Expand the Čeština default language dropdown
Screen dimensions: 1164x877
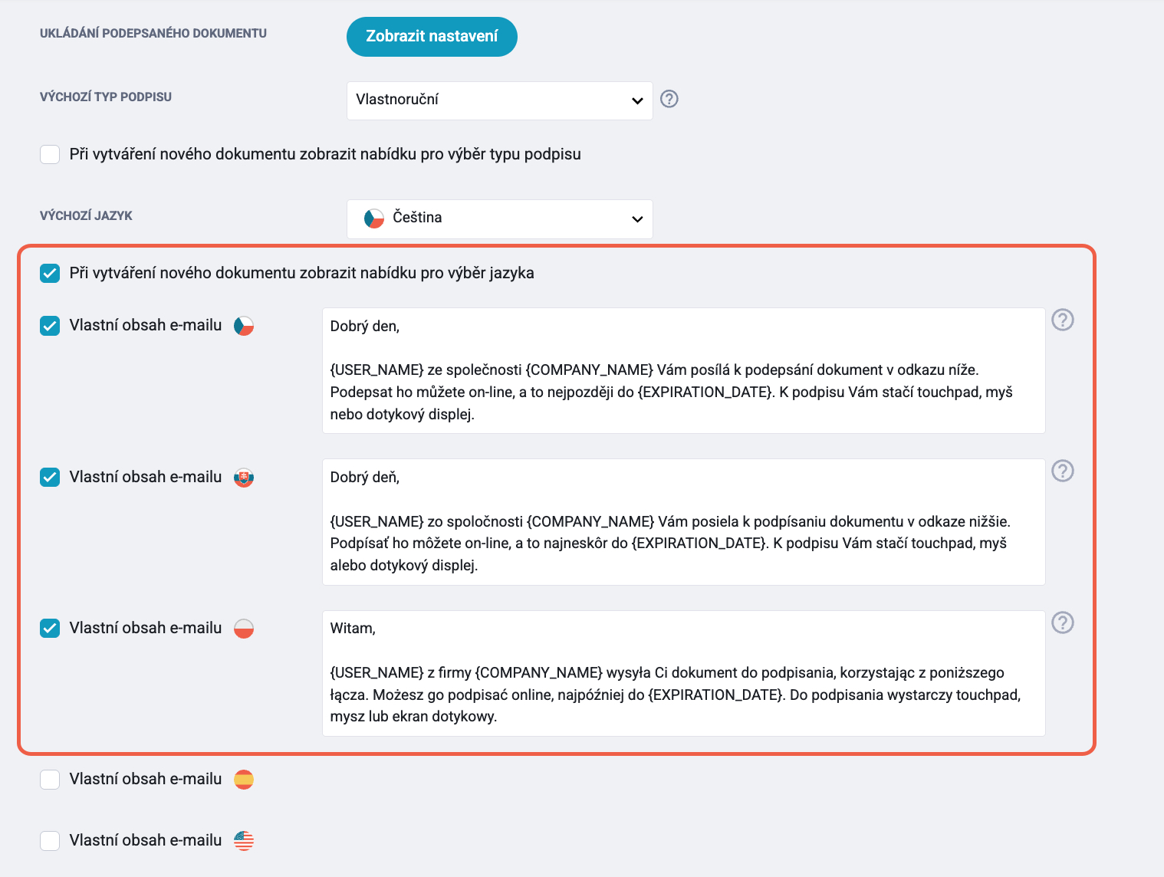point(500,219)
